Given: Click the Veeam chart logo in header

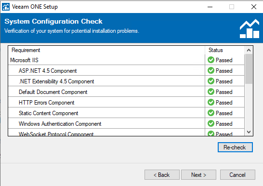Looking at the screenshot, I should (x=250, y=29).
